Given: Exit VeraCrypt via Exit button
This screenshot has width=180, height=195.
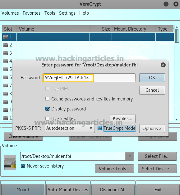Looking at the screenshot, I should [x=158, y=189].
